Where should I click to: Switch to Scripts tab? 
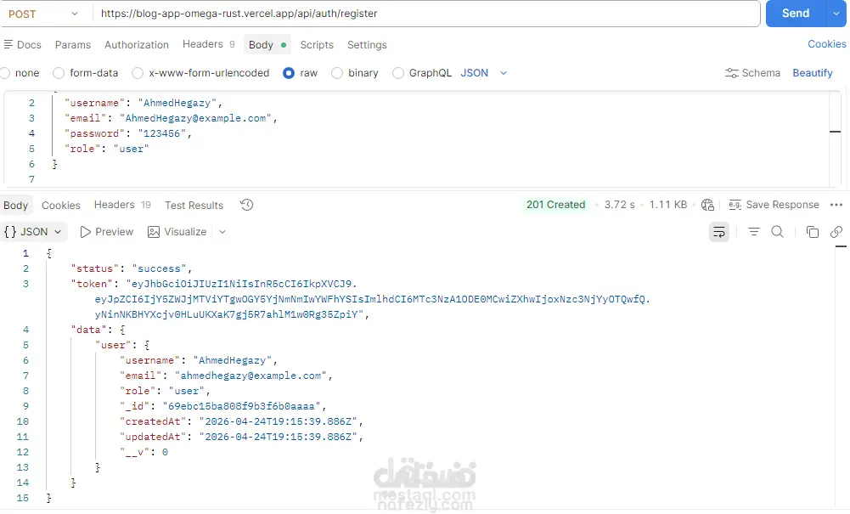pos(317,44)
